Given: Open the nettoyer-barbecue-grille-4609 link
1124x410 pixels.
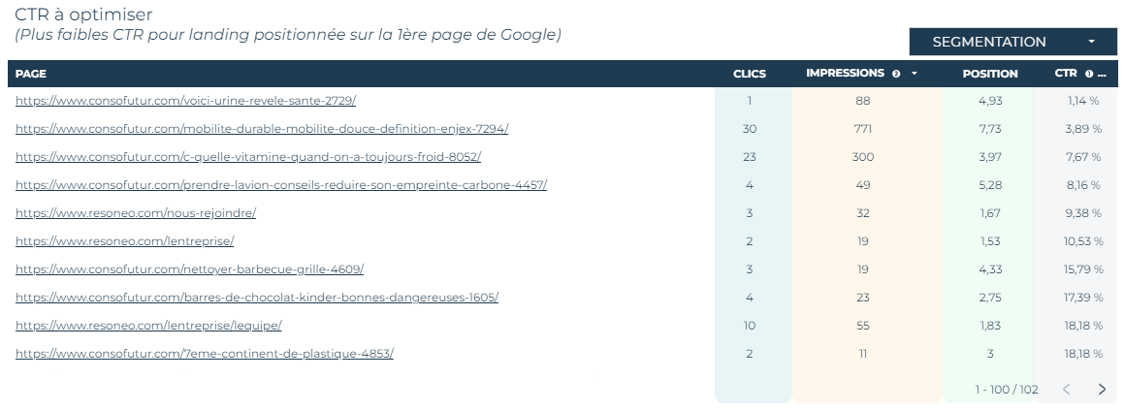Looking at the screenshot, I should 189,269.
